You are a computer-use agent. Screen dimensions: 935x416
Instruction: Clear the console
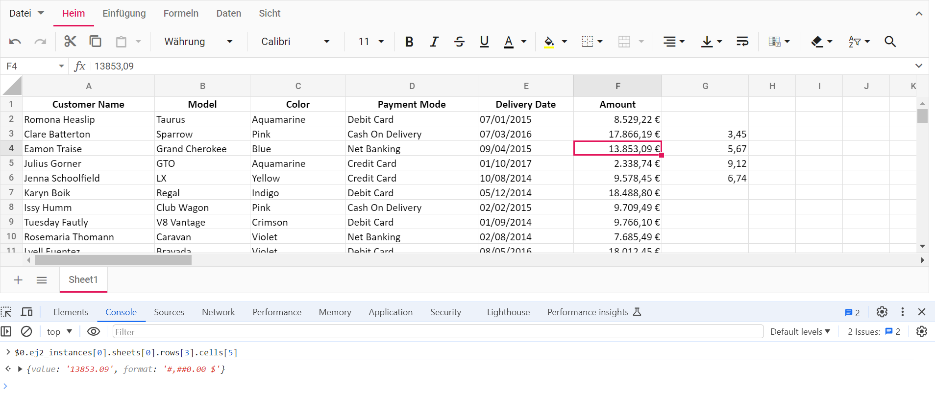coord(26,332)
